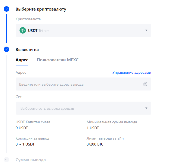Image resolution: width=187 pixels, height=168 pixels.
Task: Click the step checkmark beside Вывести на
Action: point(7,49)
